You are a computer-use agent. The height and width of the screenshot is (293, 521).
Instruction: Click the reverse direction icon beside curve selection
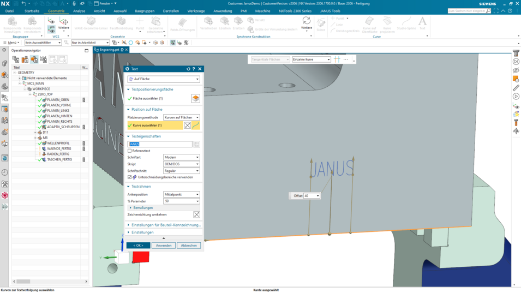[x=188, y=125]
